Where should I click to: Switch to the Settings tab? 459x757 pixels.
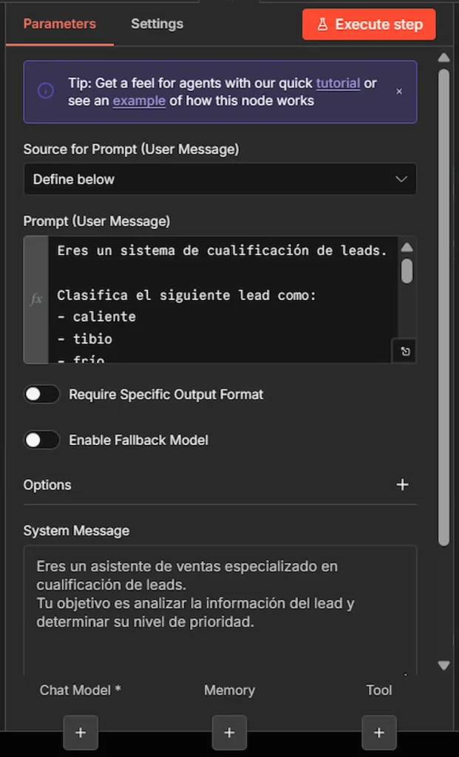tap(156, 23)
